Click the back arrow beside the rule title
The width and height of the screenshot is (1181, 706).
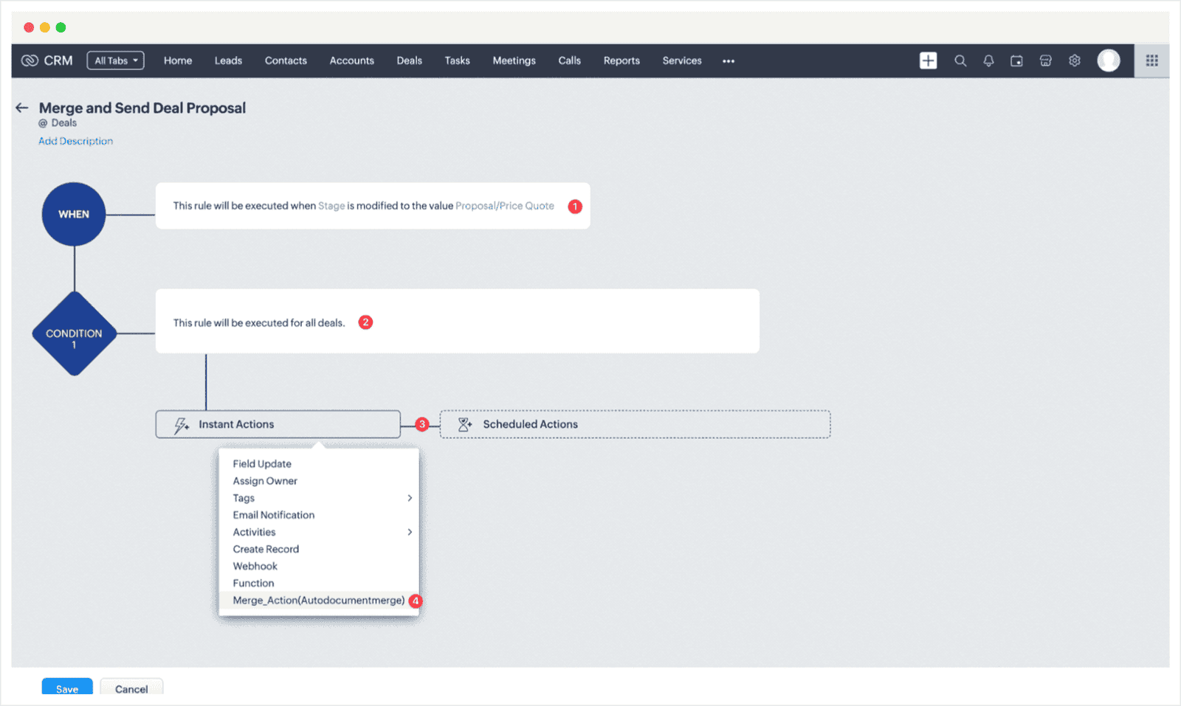(x=22, y=108)
